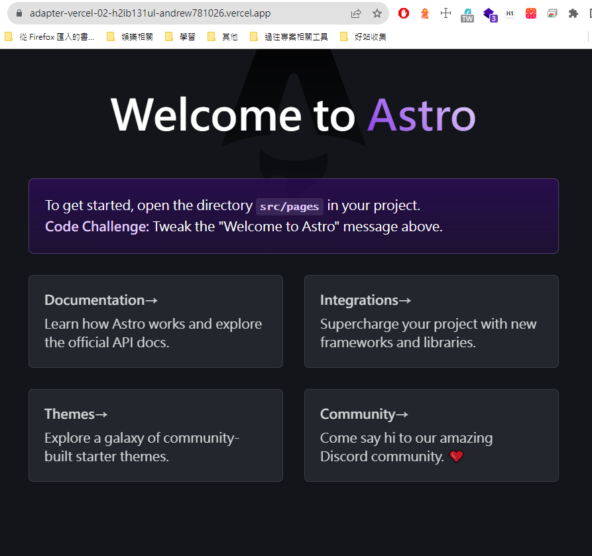Open the Documentation card link

156,321
